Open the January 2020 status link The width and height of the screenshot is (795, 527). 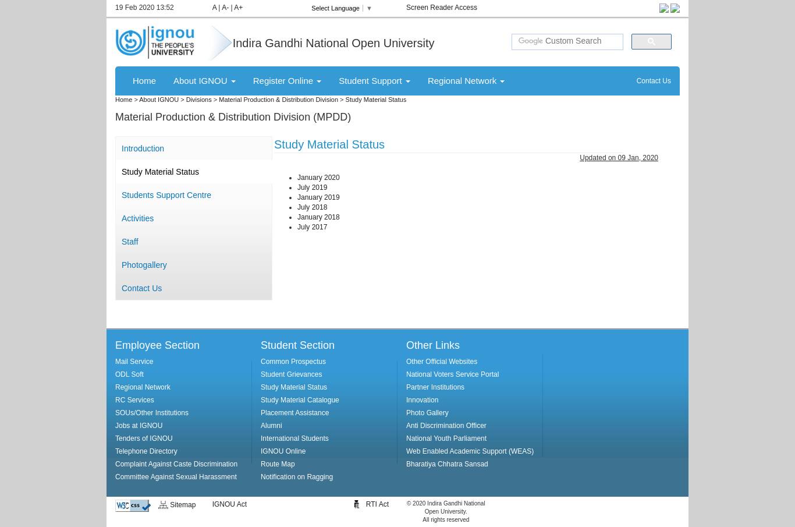(318, 178)
